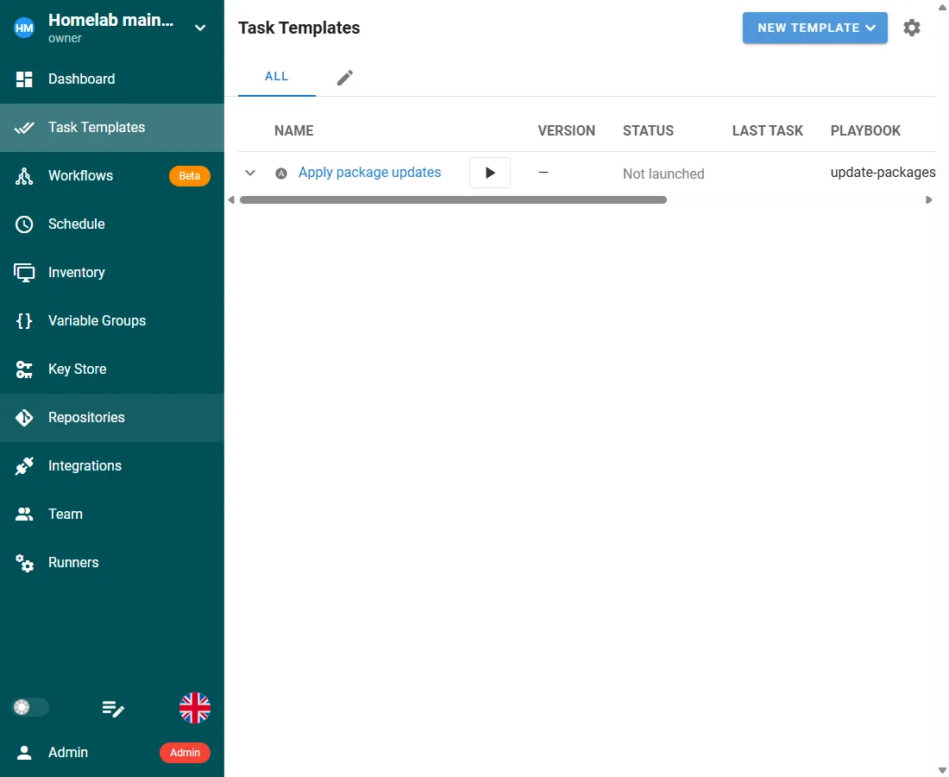The width and height of the screenshot is (949, 777).
Task: Click the page scroll down arrow
Action: [x=942, y=770]
